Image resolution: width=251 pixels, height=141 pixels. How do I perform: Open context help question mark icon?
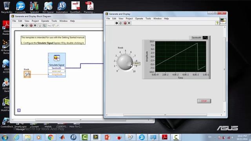217,23
